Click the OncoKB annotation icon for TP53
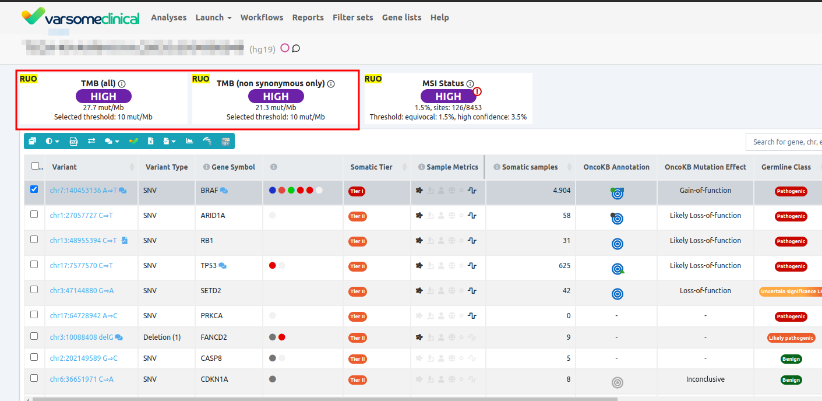Screen dimensions: 822x401 point(618,269)
